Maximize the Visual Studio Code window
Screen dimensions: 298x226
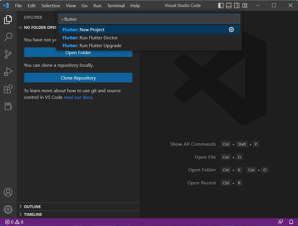click(x=274, y=5)
